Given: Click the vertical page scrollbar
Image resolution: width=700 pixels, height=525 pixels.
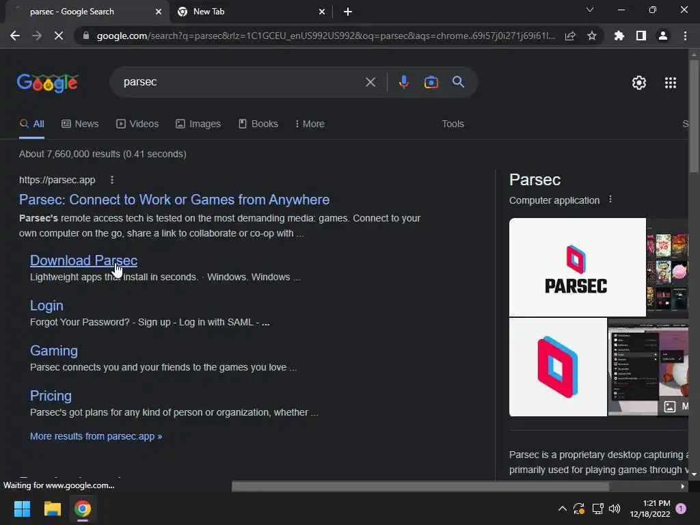Looking at the screenshot, I should [x=694, y=116].
